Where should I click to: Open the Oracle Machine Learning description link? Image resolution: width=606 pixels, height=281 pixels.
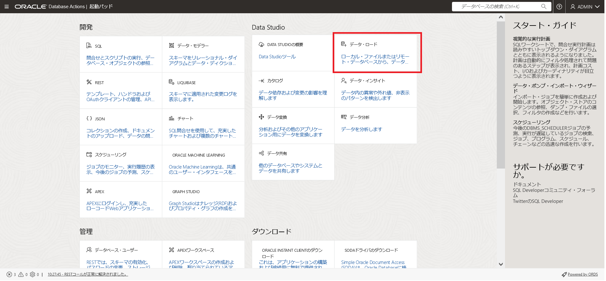coord(202,169)
